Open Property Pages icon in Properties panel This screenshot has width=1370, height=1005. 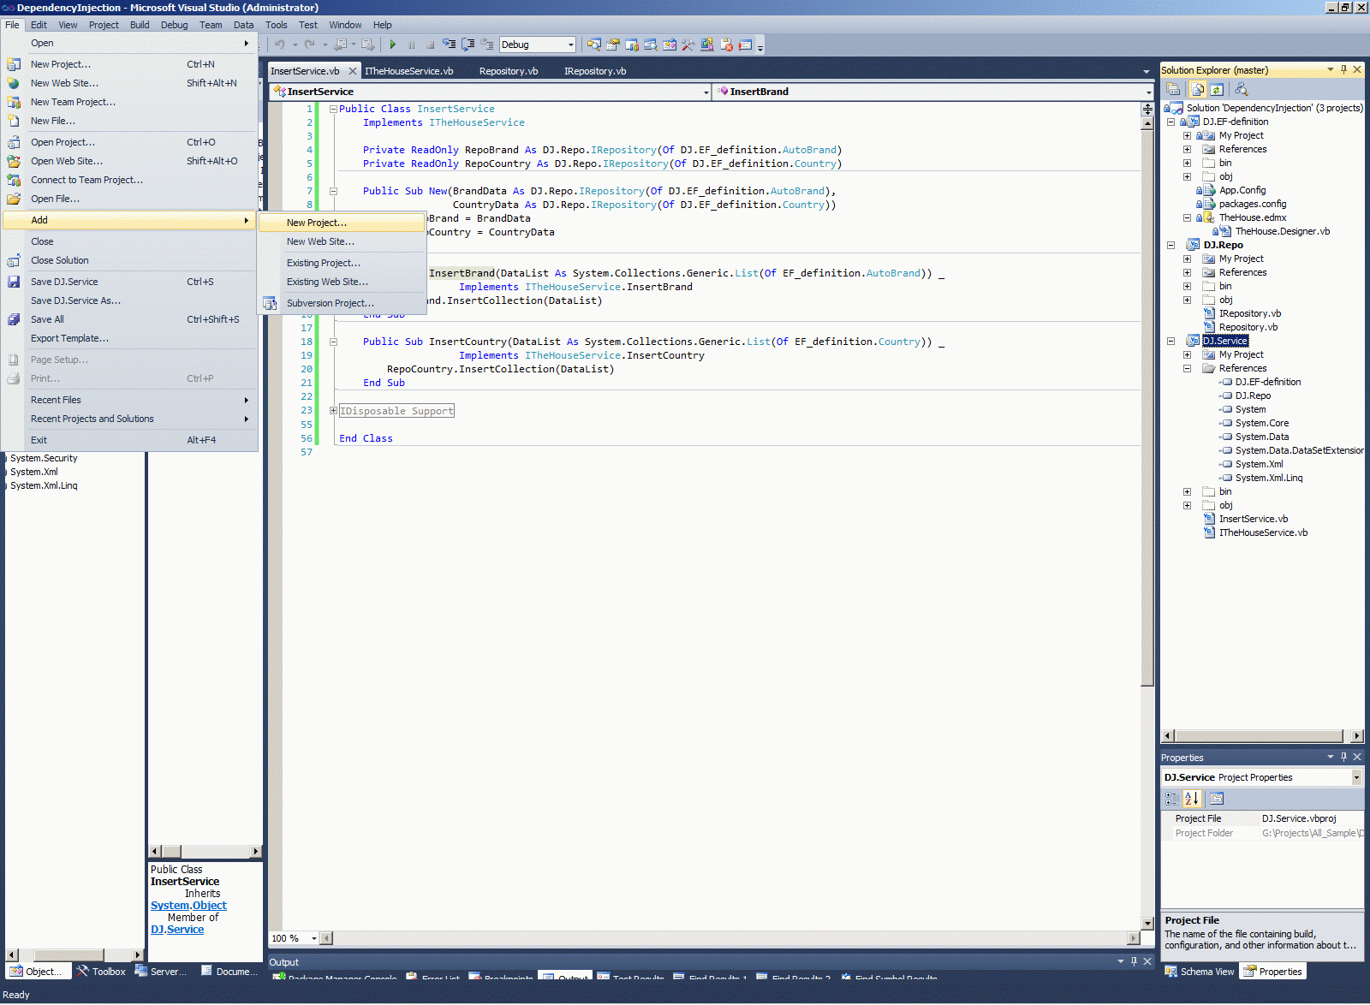coord(1217,799)
